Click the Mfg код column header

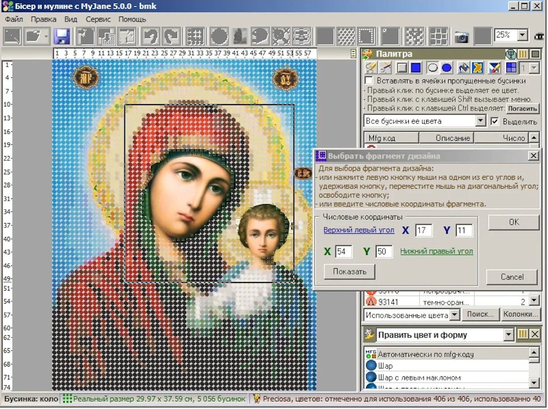tap(392, 138)
